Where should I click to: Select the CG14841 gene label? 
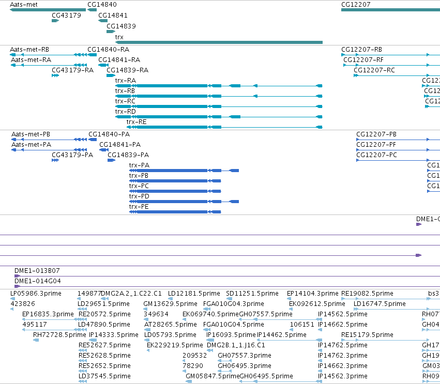pyautogui.click(x=113, y=16)
